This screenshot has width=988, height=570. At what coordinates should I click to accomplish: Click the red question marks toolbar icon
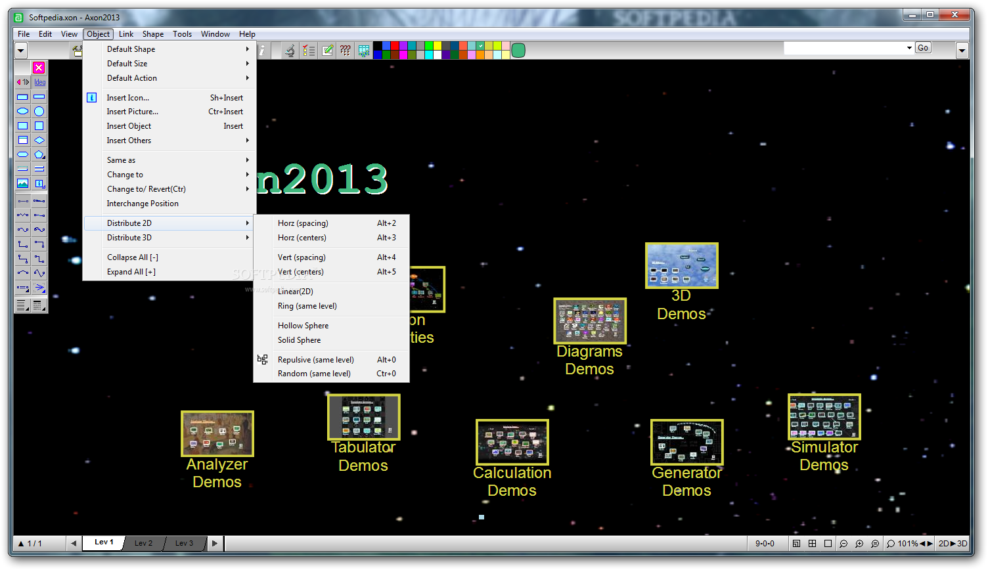click(x=346, y=51)
